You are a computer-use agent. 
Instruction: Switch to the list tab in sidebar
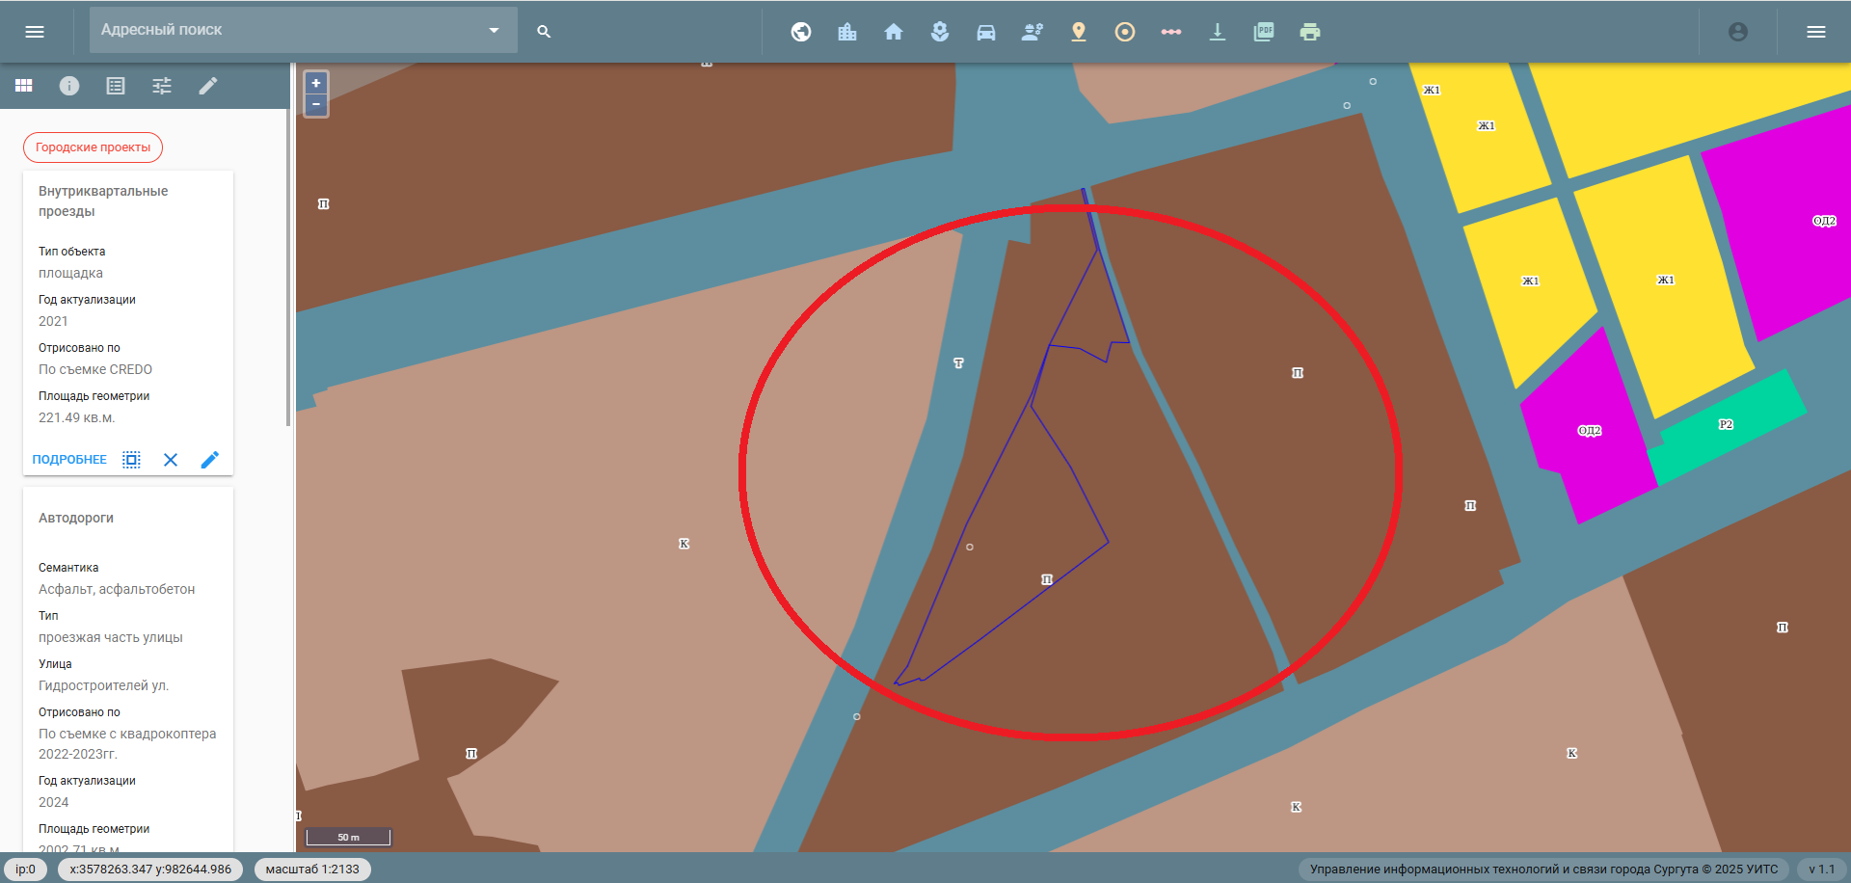tap(116, 86)
